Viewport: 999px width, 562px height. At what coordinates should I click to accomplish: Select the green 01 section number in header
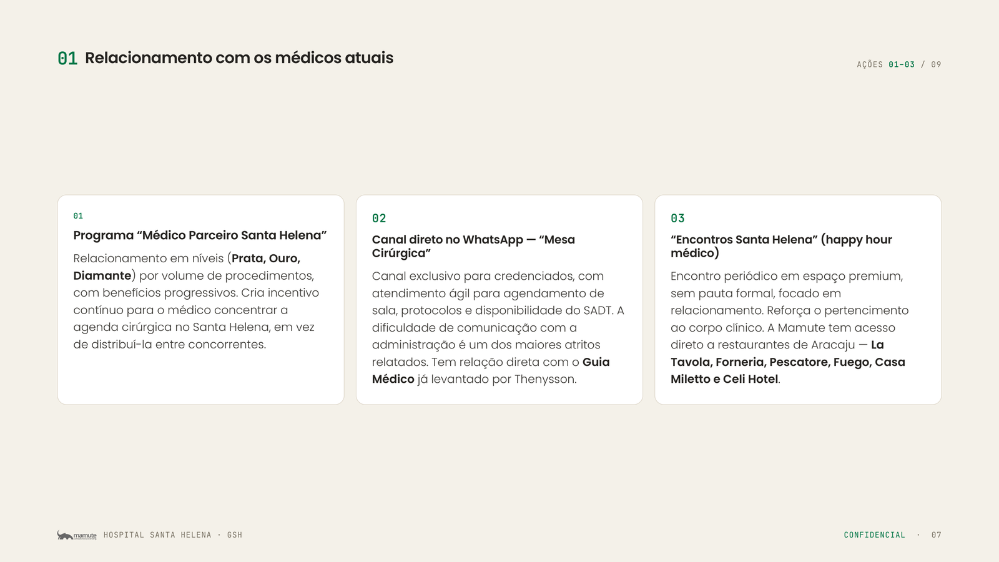67,58
